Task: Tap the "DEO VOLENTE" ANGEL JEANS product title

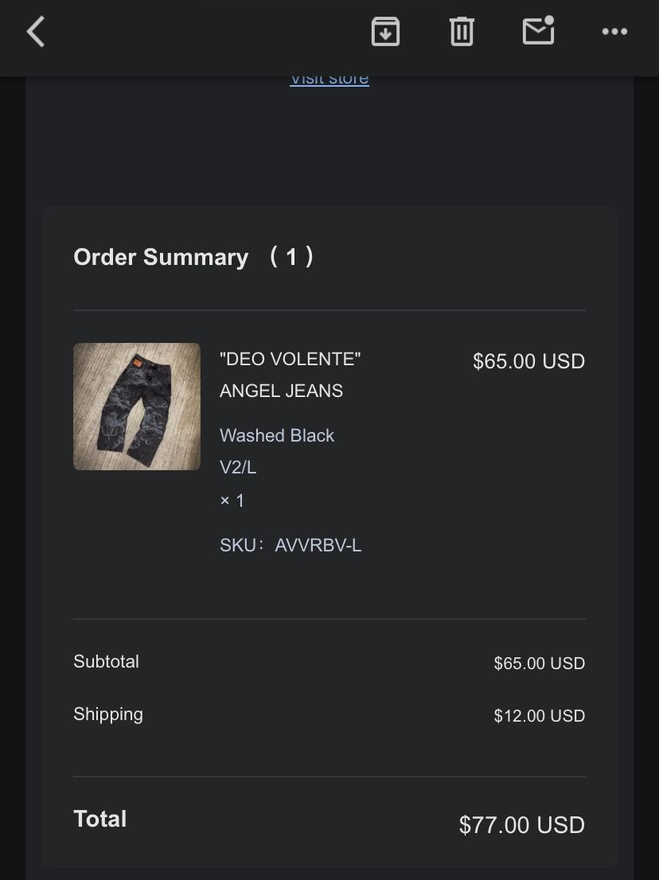Action: 290,375
